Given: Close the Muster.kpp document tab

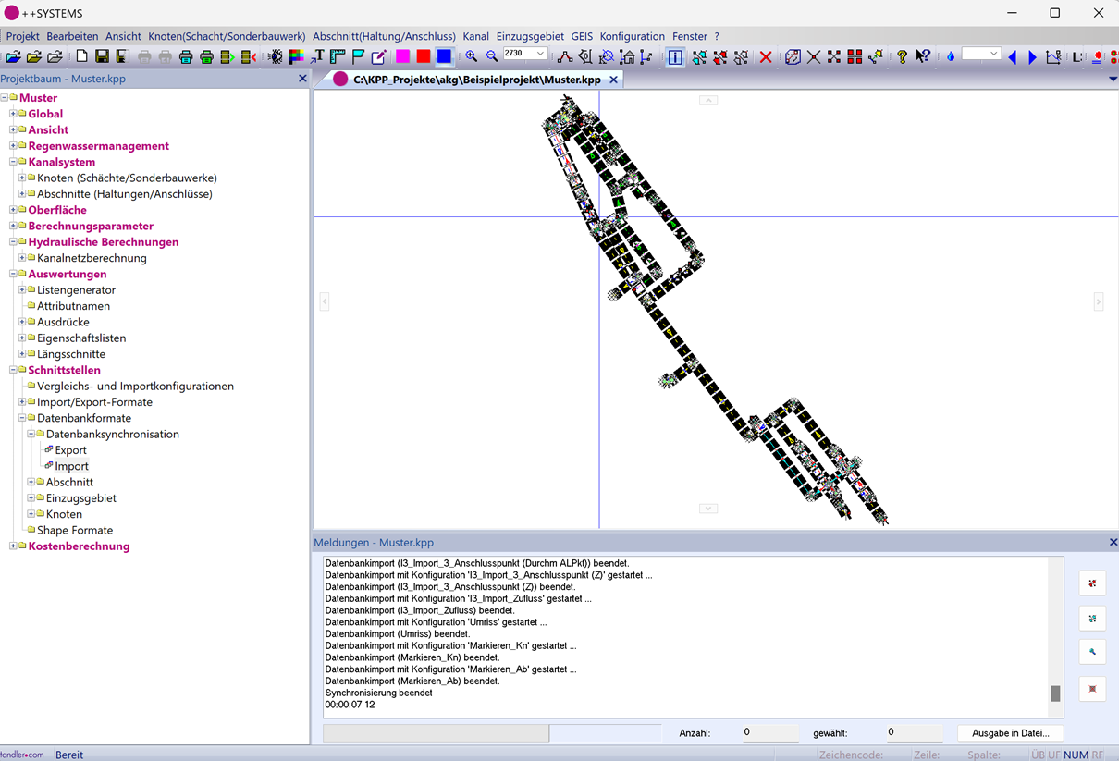Looking at the screenshot, I should tap(613, 80).
